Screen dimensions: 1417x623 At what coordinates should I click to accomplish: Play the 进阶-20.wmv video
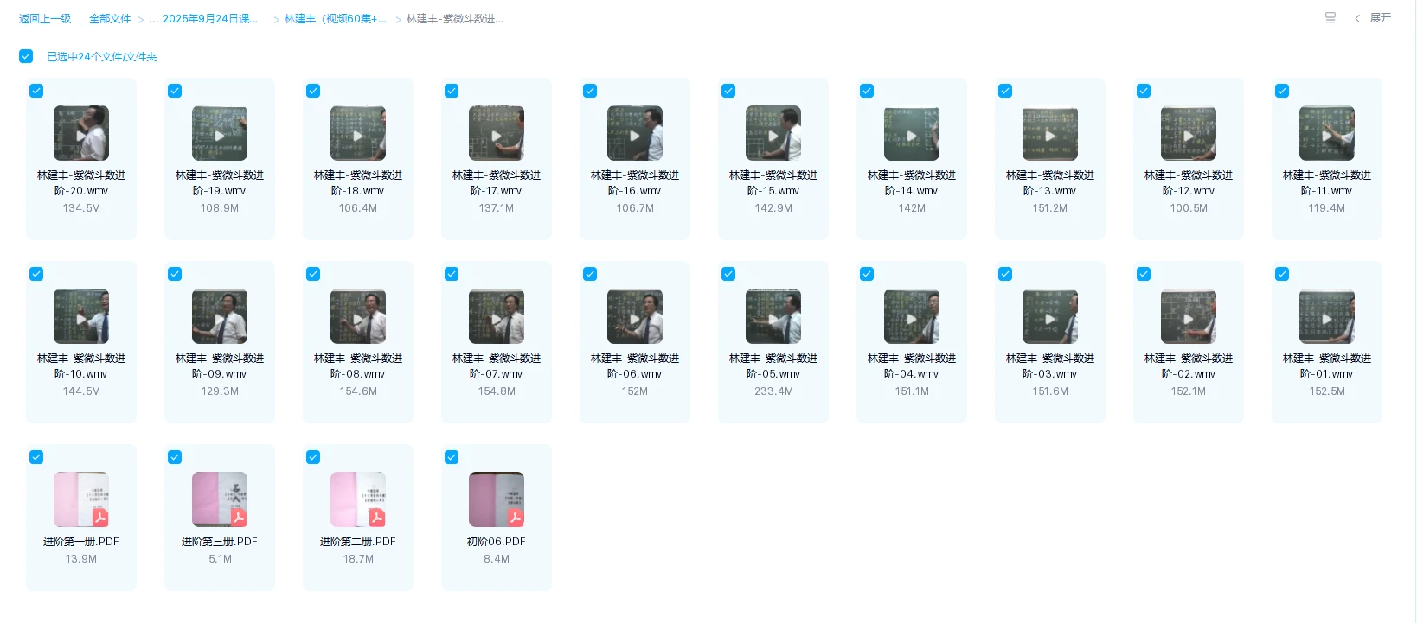(81, 134)
